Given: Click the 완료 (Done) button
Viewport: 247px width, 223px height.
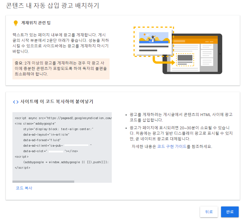Looking at the screenshot, I should (230, 212).
